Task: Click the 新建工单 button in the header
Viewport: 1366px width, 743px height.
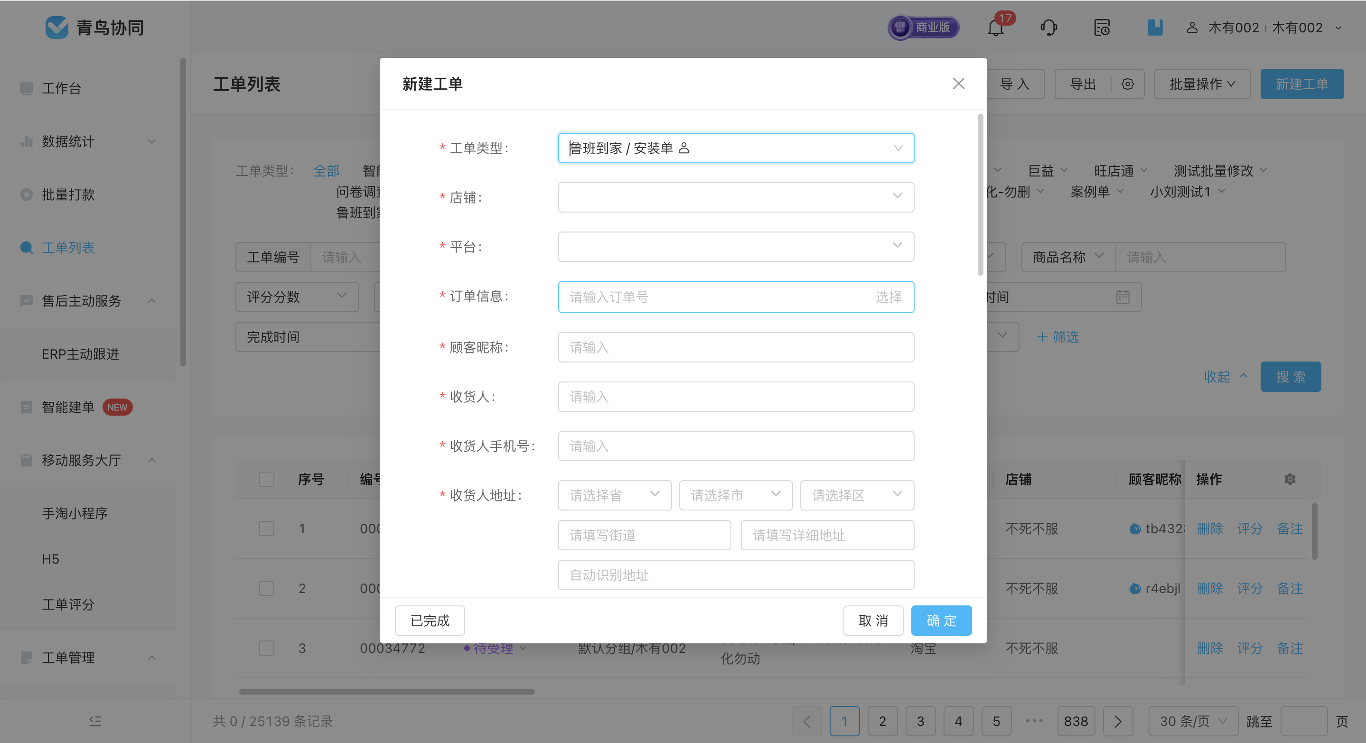Action: click(x=1302, y=84)
